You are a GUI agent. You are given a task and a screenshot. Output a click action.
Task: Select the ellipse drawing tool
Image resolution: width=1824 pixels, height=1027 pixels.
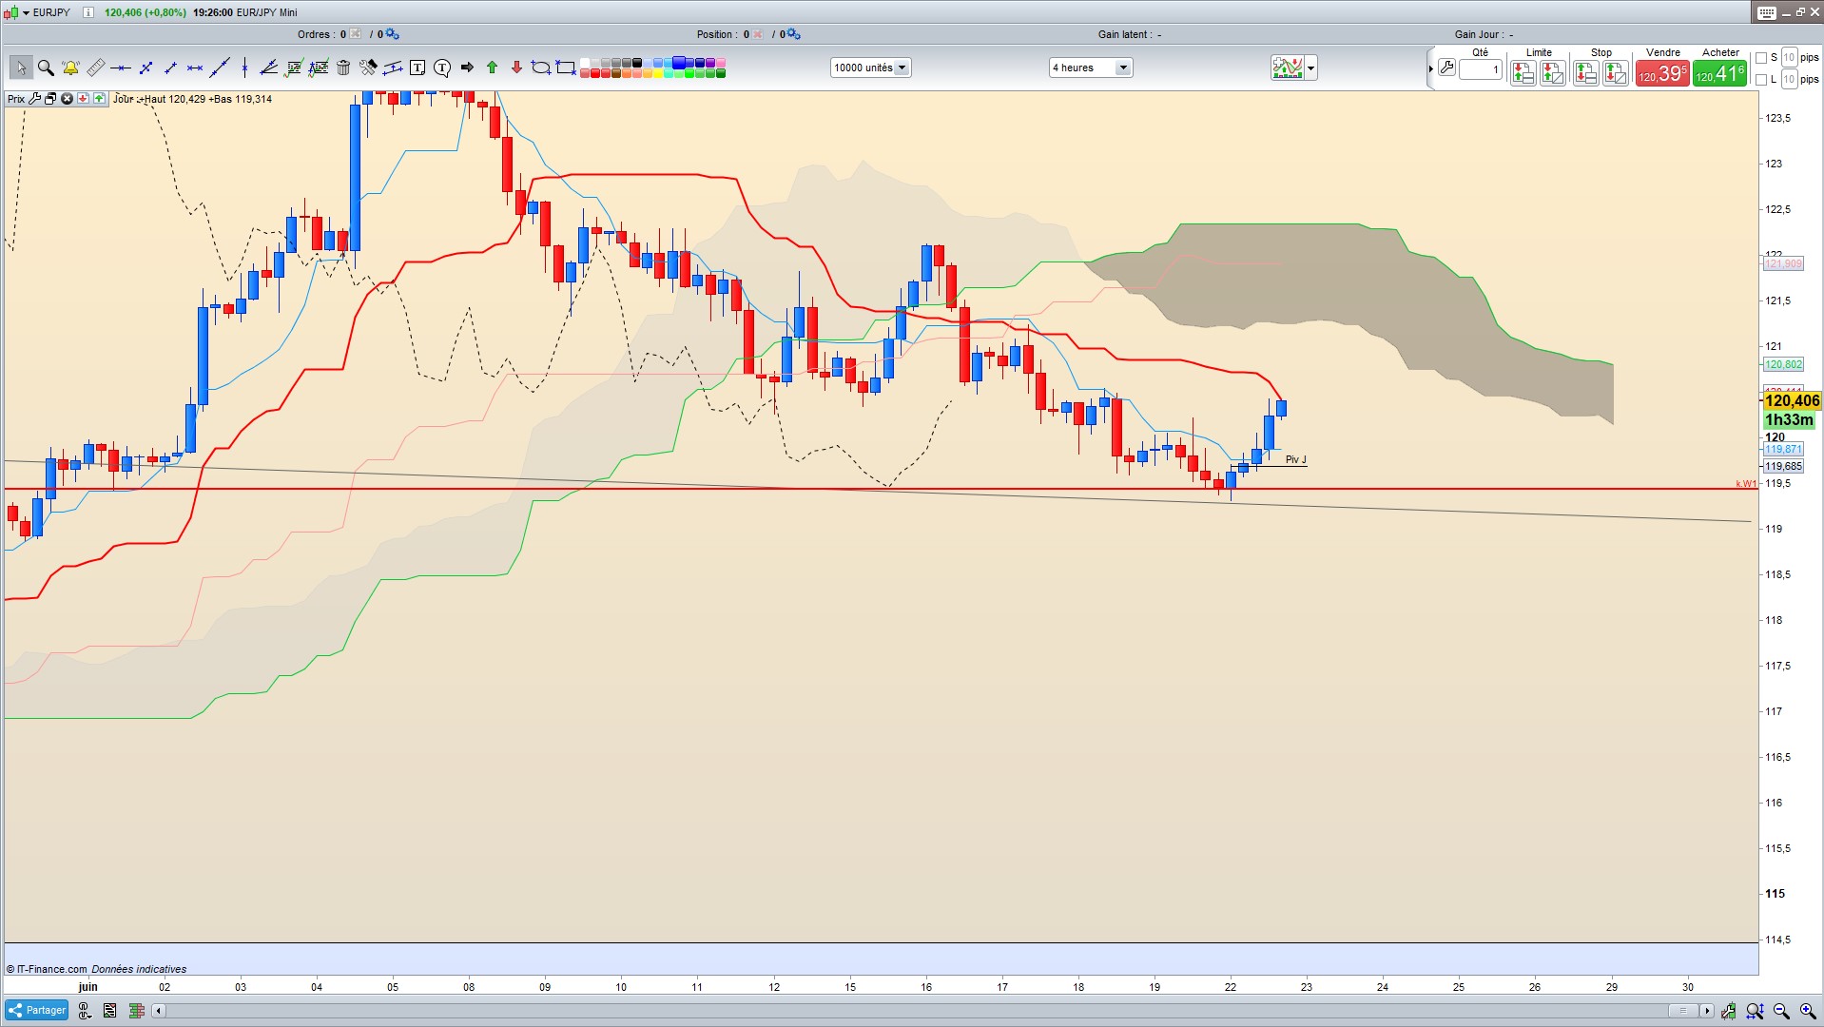tap(541, 68)
